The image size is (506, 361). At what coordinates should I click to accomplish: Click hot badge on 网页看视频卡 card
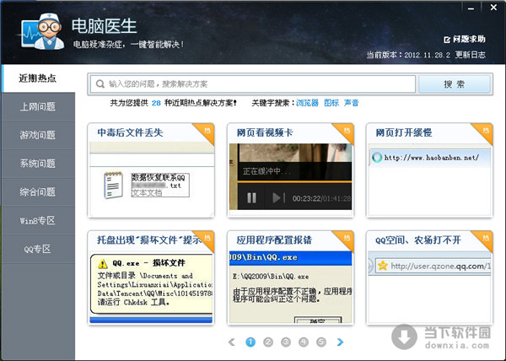coord(347,131)
